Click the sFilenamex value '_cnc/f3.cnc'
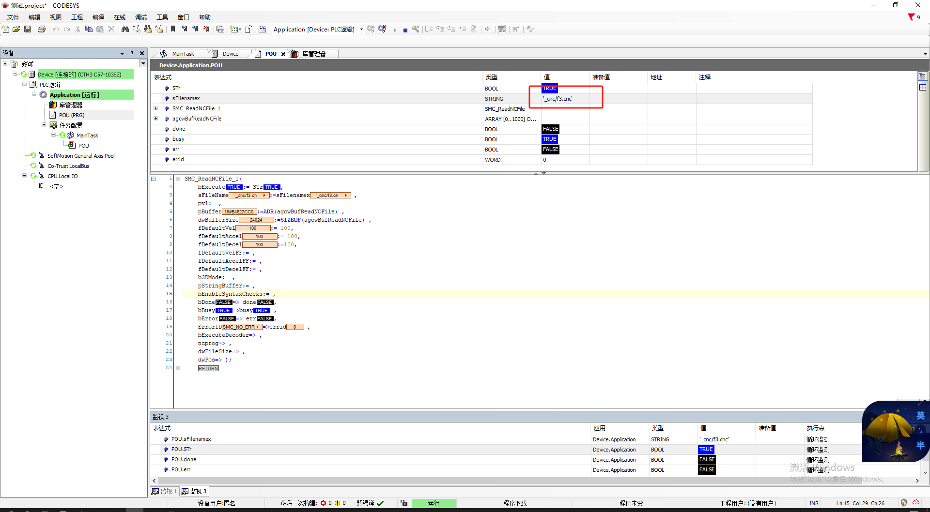This screenshot has width=930, height=512. click(558, 99)
